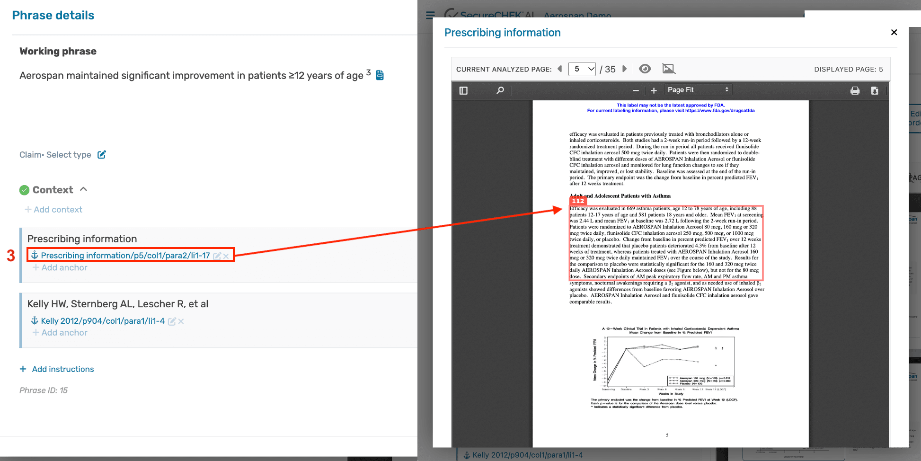Click Add instructions

pos(57,369)
